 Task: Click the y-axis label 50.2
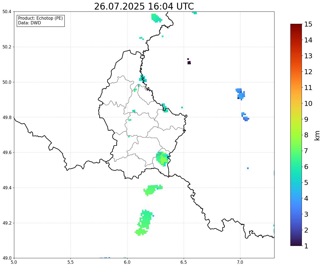[x=7, y=47]
